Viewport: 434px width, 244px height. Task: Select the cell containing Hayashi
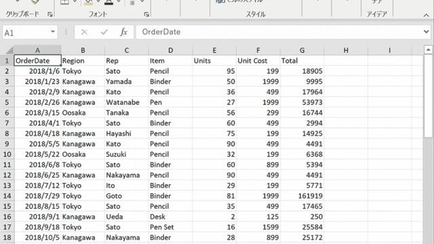[127, 134]
